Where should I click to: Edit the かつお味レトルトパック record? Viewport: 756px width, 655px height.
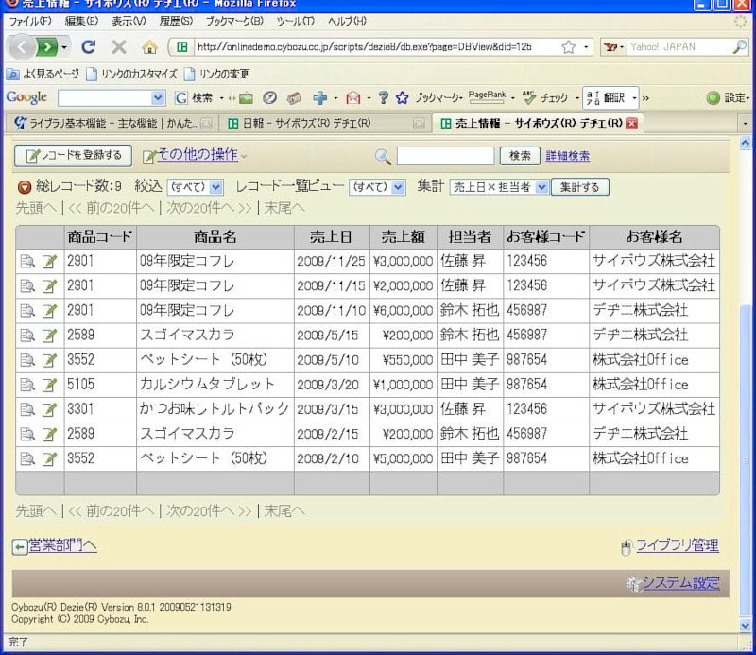coord(49,409)
